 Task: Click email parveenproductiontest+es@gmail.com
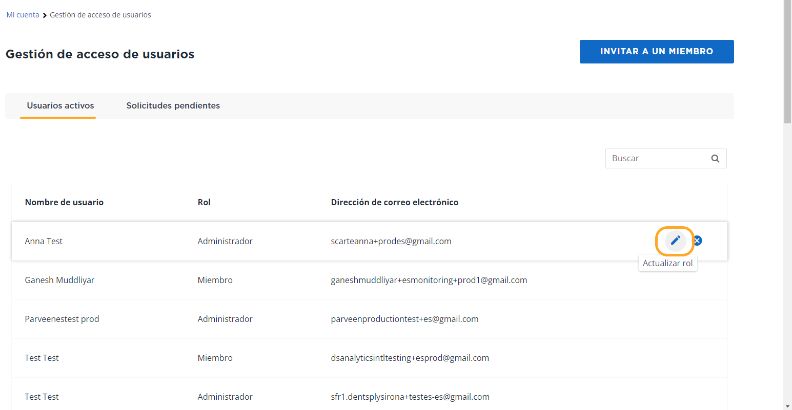tap(404, 319)
